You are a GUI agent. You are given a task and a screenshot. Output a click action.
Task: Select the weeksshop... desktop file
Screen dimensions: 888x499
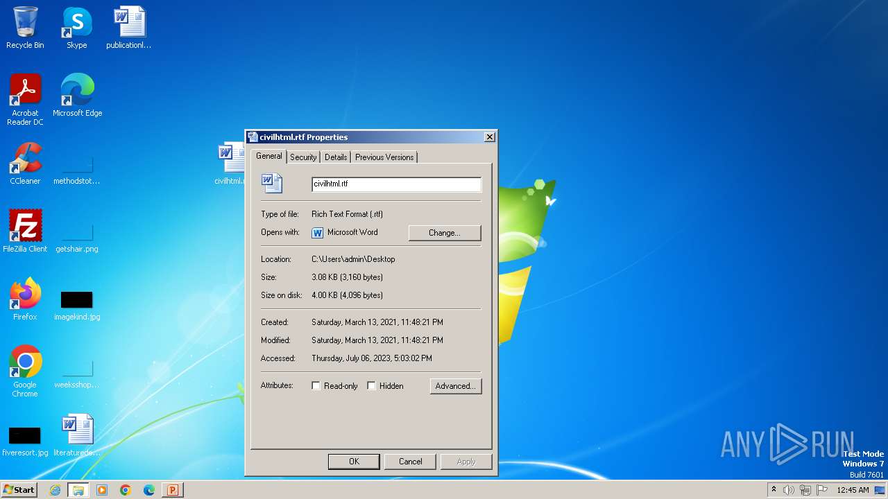coord(77,373)
